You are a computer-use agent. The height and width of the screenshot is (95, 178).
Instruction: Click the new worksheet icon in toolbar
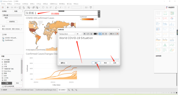(x=29, y=7)
